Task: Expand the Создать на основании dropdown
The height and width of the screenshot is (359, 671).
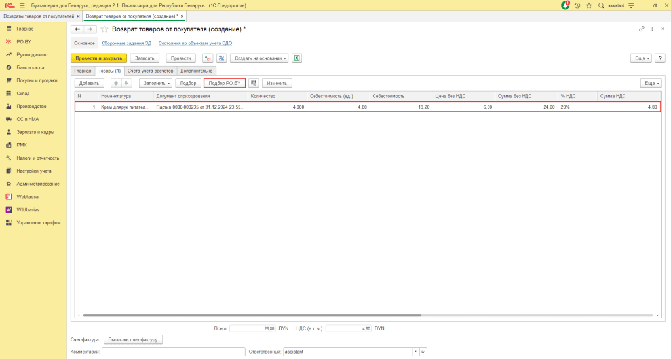Action: (x=259, y=58)
